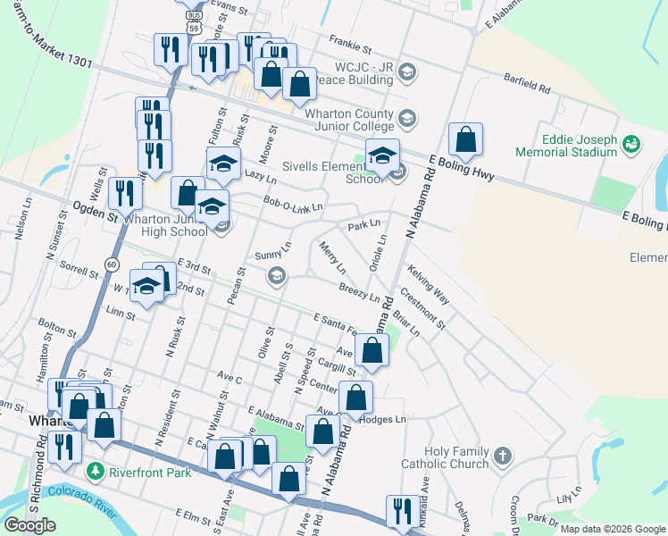Screen dimensions: 668x536
Task: Click the Google logo
Action: coord(29,525)
